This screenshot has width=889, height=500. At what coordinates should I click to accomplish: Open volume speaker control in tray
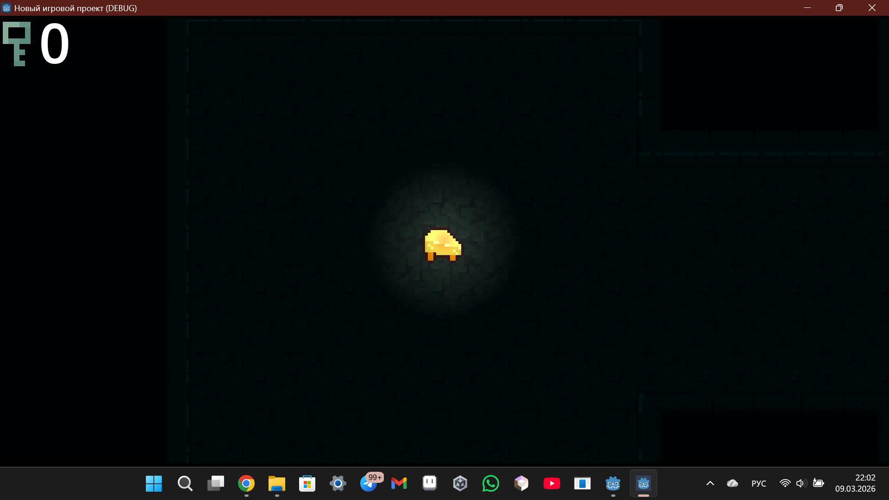pos(801,483)
